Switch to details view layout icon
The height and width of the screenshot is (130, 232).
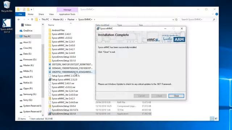point(212,119)
